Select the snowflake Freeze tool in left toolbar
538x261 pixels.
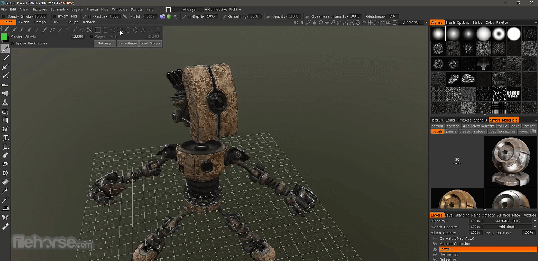coord(6,173)
